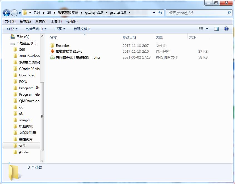Open sougou folder in navigation pane

(x=23, y=120)
